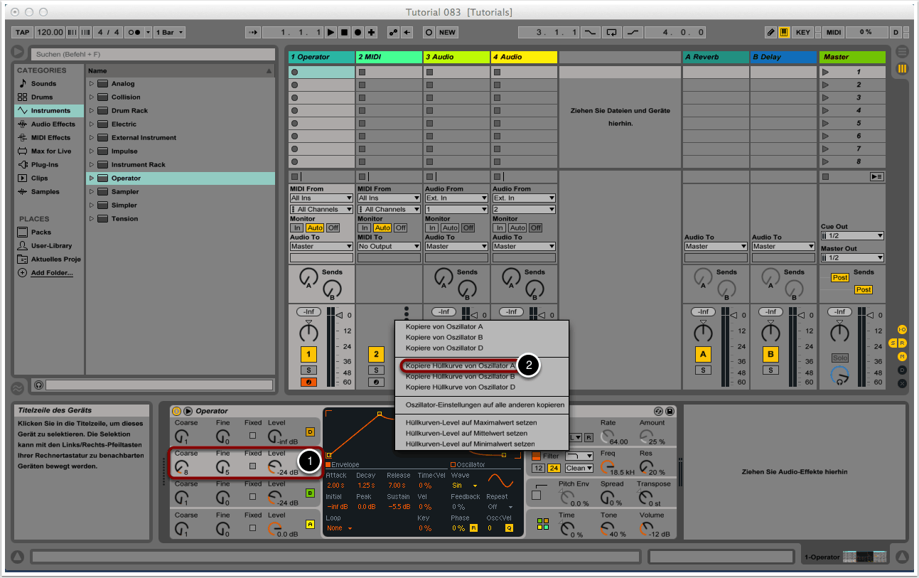Click the TAP tempo button
919x578 pixels.
point(23,32)
